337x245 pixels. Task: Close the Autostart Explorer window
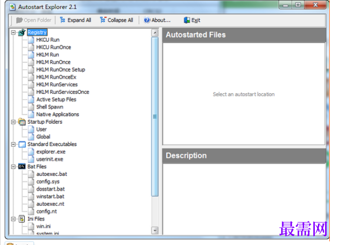[x=315, y=5]
